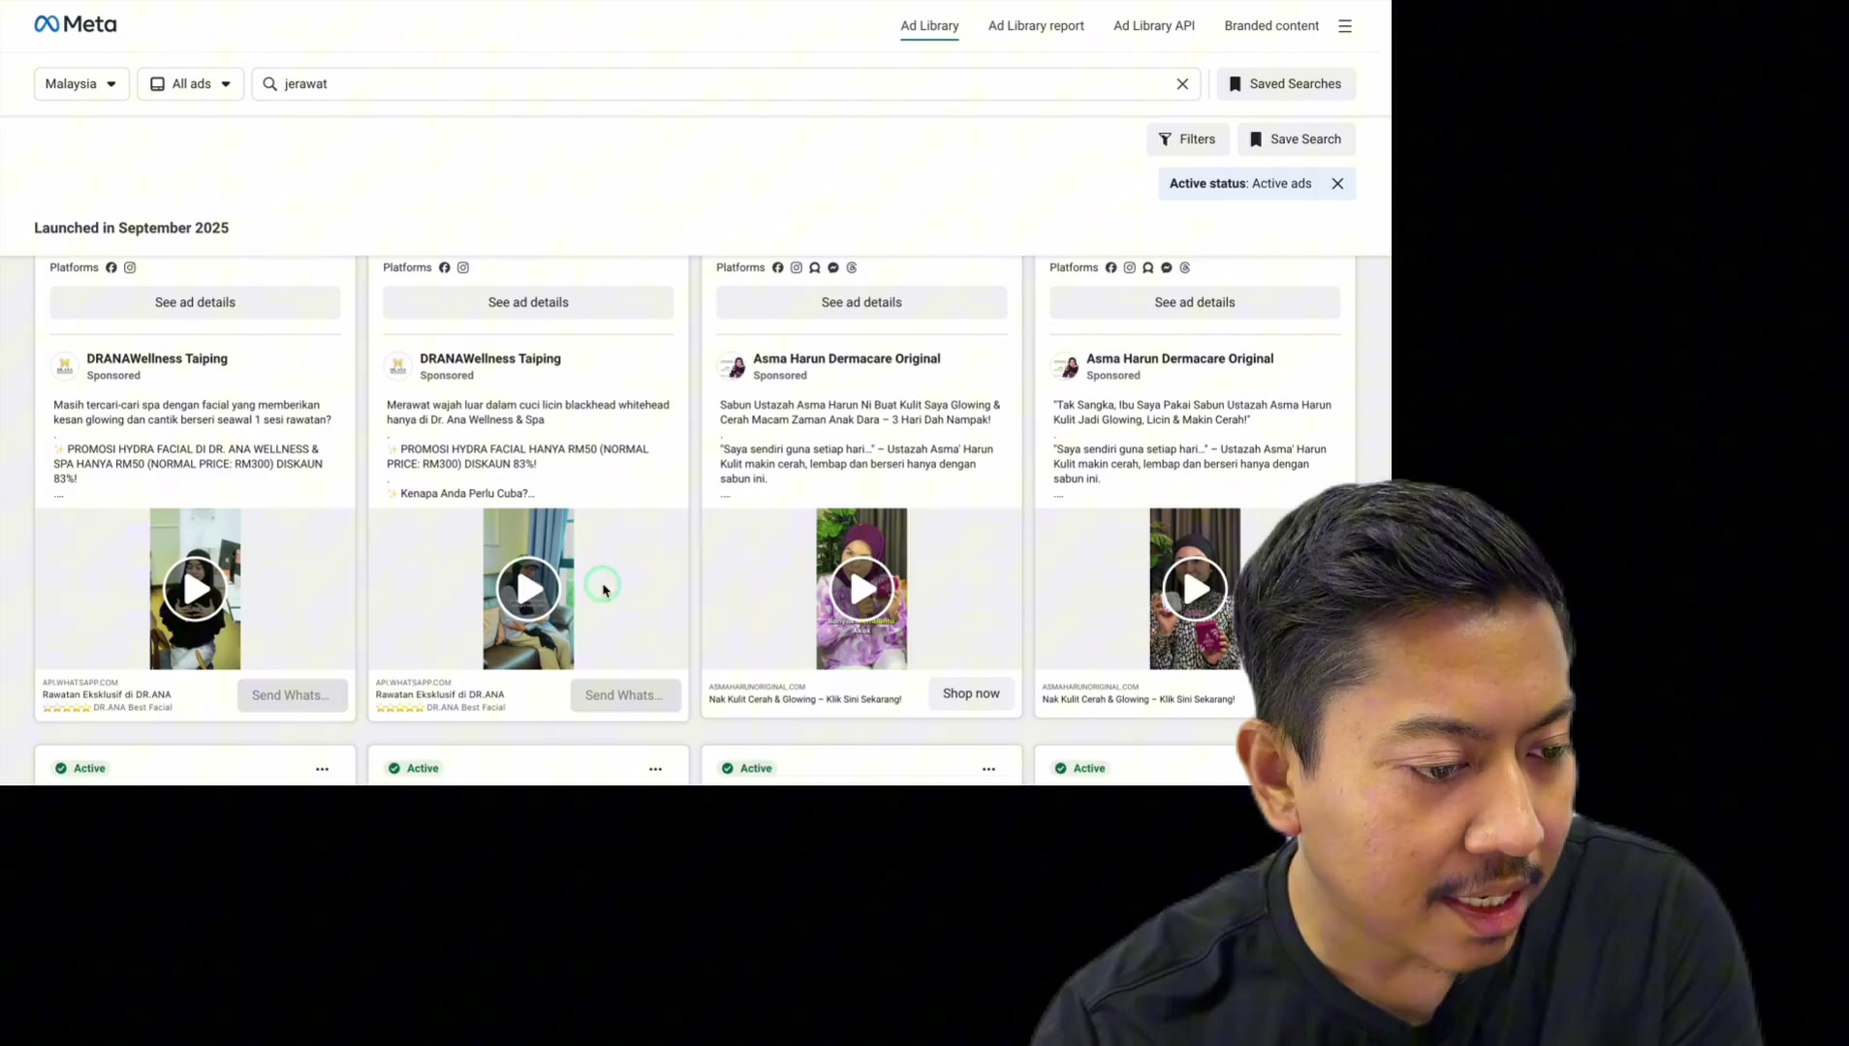The width and height of the screenshot is (1849, 1046).
Task: Open three-dot menu on first Active card
Action: pyautogui.click(x=322, y=769)
